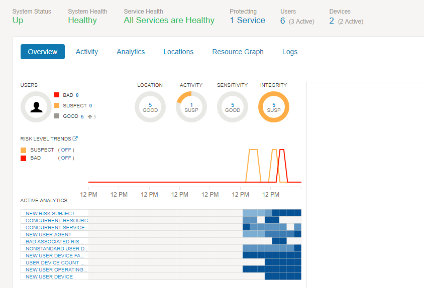Open the 1 Service protecting link

(x=247, y=21)
